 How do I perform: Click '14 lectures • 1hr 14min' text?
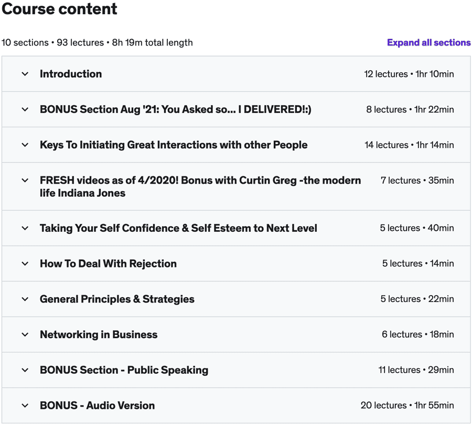coord(409,145)
